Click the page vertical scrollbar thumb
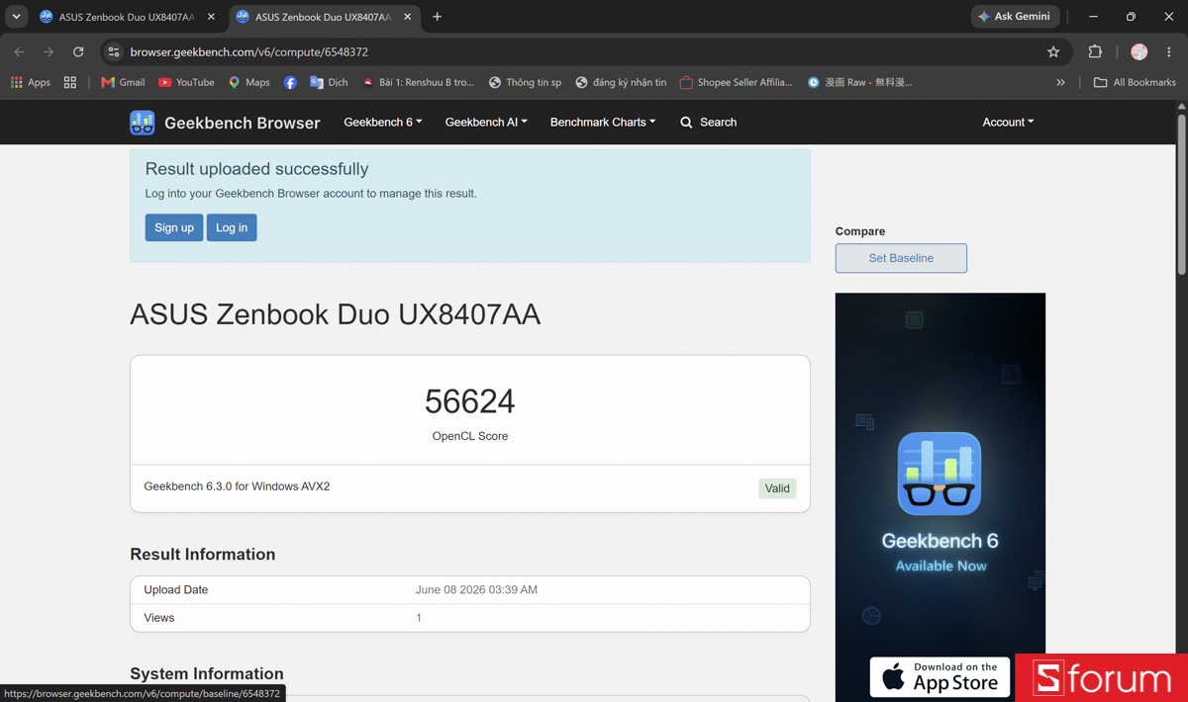Viewport: 1188px width, 702px height. click(1181, 196)
